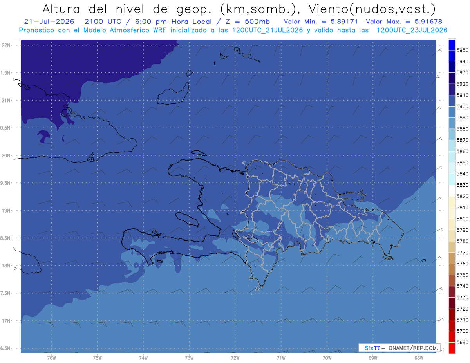This screenshot has height=363, width=470.
Task: Click the legend value '5710'
Action: click(x=462, y=320)
